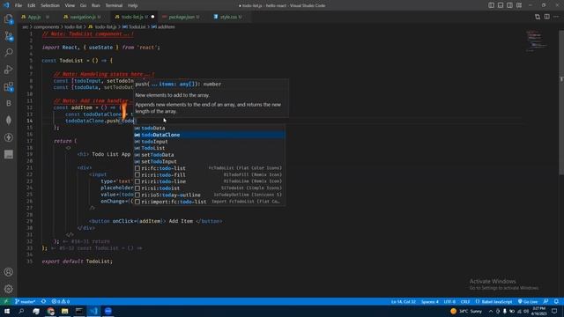Open the Edit menu

(32, 5)
